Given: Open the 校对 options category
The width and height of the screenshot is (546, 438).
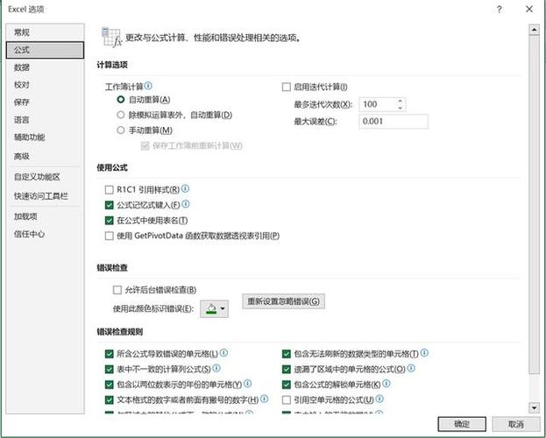Looking at the screenshot, I should point(45,85).
